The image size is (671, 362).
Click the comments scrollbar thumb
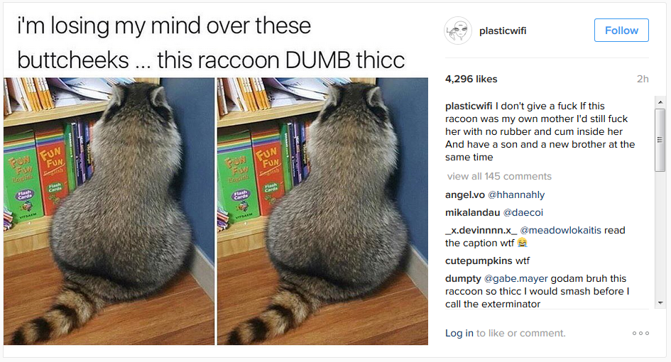(660, 140)
